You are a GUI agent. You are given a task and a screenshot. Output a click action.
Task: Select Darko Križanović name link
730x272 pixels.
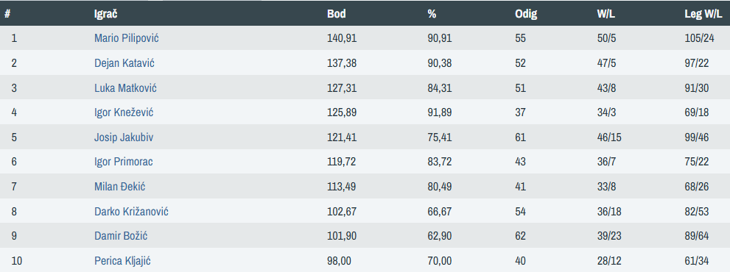131,212
